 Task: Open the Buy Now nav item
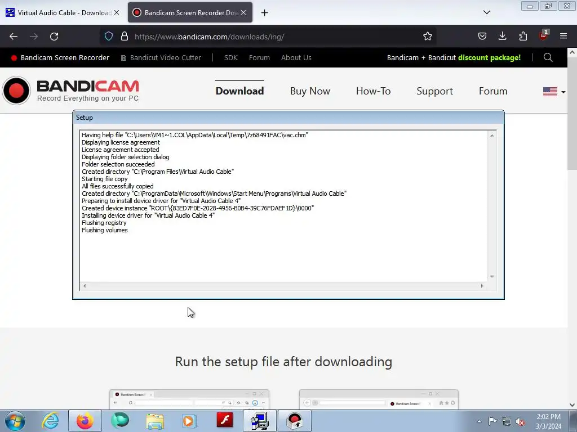[x=310, y=91]
